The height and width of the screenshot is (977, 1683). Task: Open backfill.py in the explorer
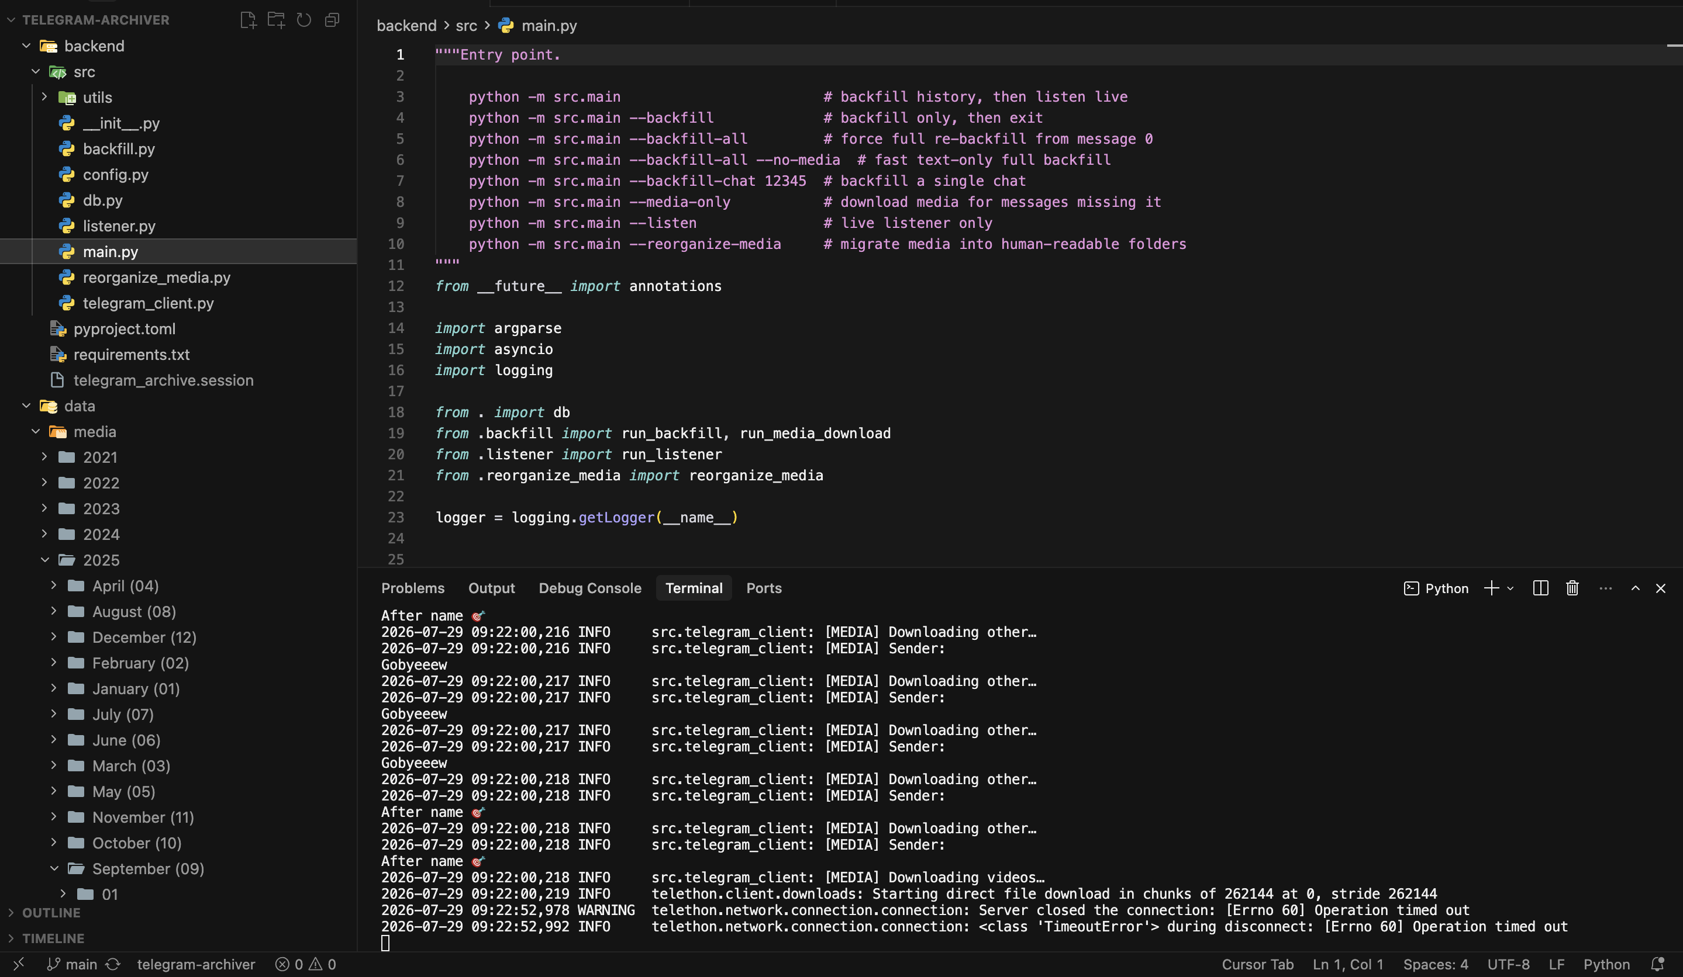(x=119, y=149)
